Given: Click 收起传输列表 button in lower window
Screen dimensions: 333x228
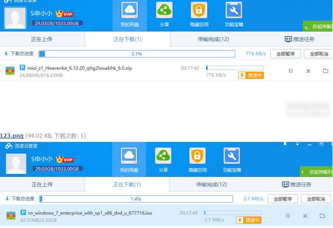Looking at the screenshot, I should click(x=316, y=172).
